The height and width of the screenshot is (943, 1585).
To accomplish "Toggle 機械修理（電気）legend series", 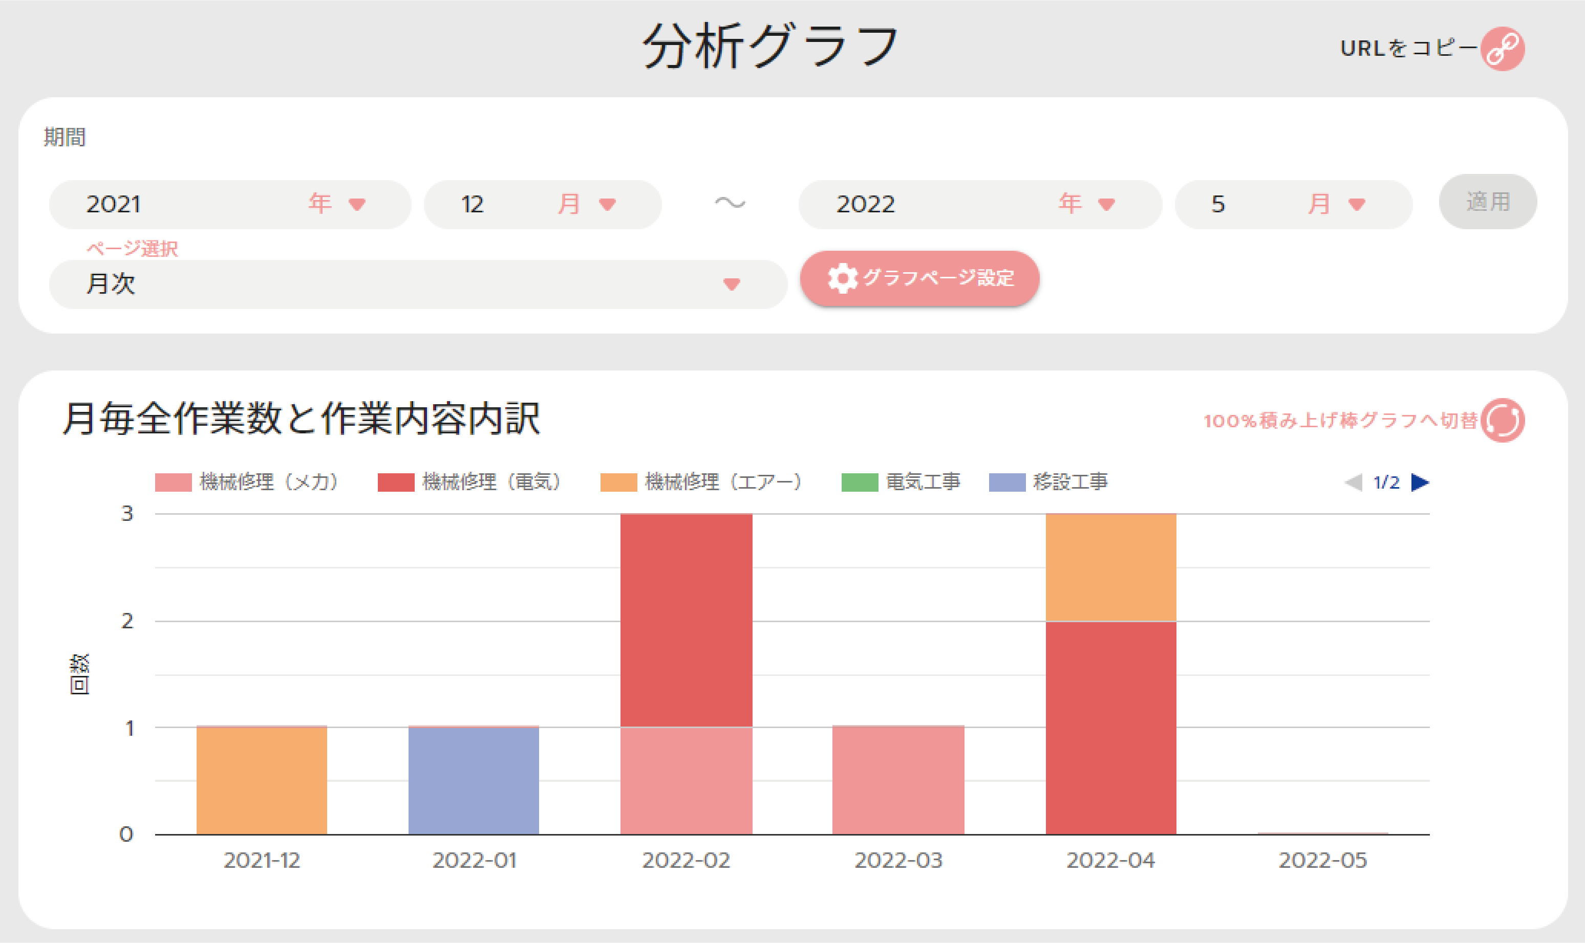I will point(469,483).
